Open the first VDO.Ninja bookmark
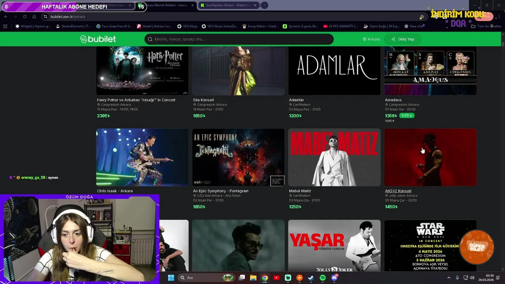Image resolution: width=505 pixels, height=284 pixels. (x=187, y=26)
